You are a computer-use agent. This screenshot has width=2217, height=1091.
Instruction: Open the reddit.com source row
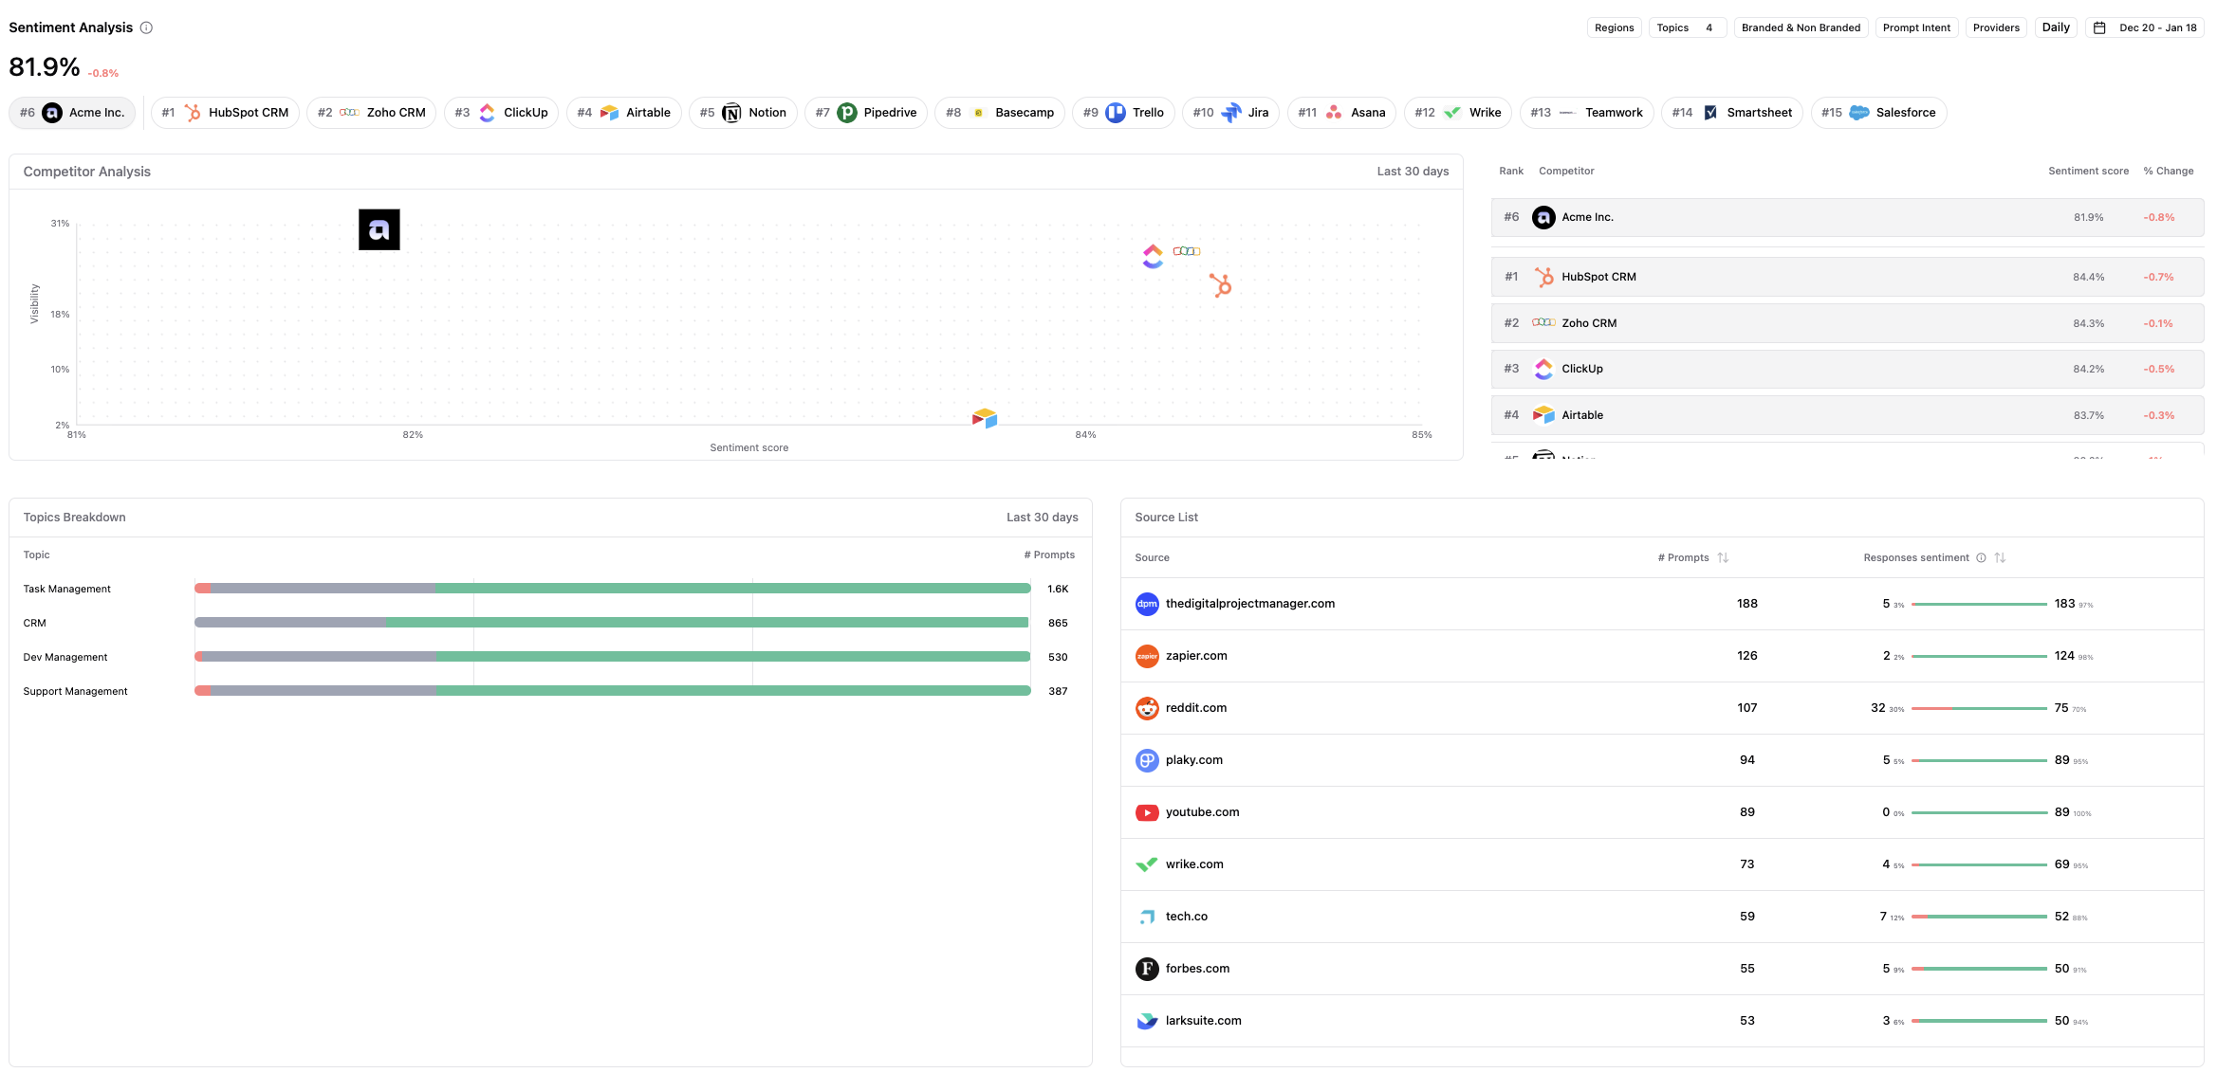1195,708
